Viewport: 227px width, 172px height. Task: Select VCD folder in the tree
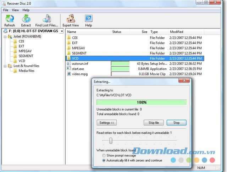pyautogui.click(x=22, y=61)
